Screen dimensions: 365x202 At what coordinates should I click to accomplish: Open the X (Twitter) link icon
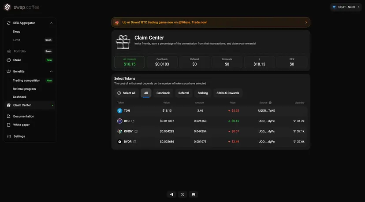(x=182, y=195)
